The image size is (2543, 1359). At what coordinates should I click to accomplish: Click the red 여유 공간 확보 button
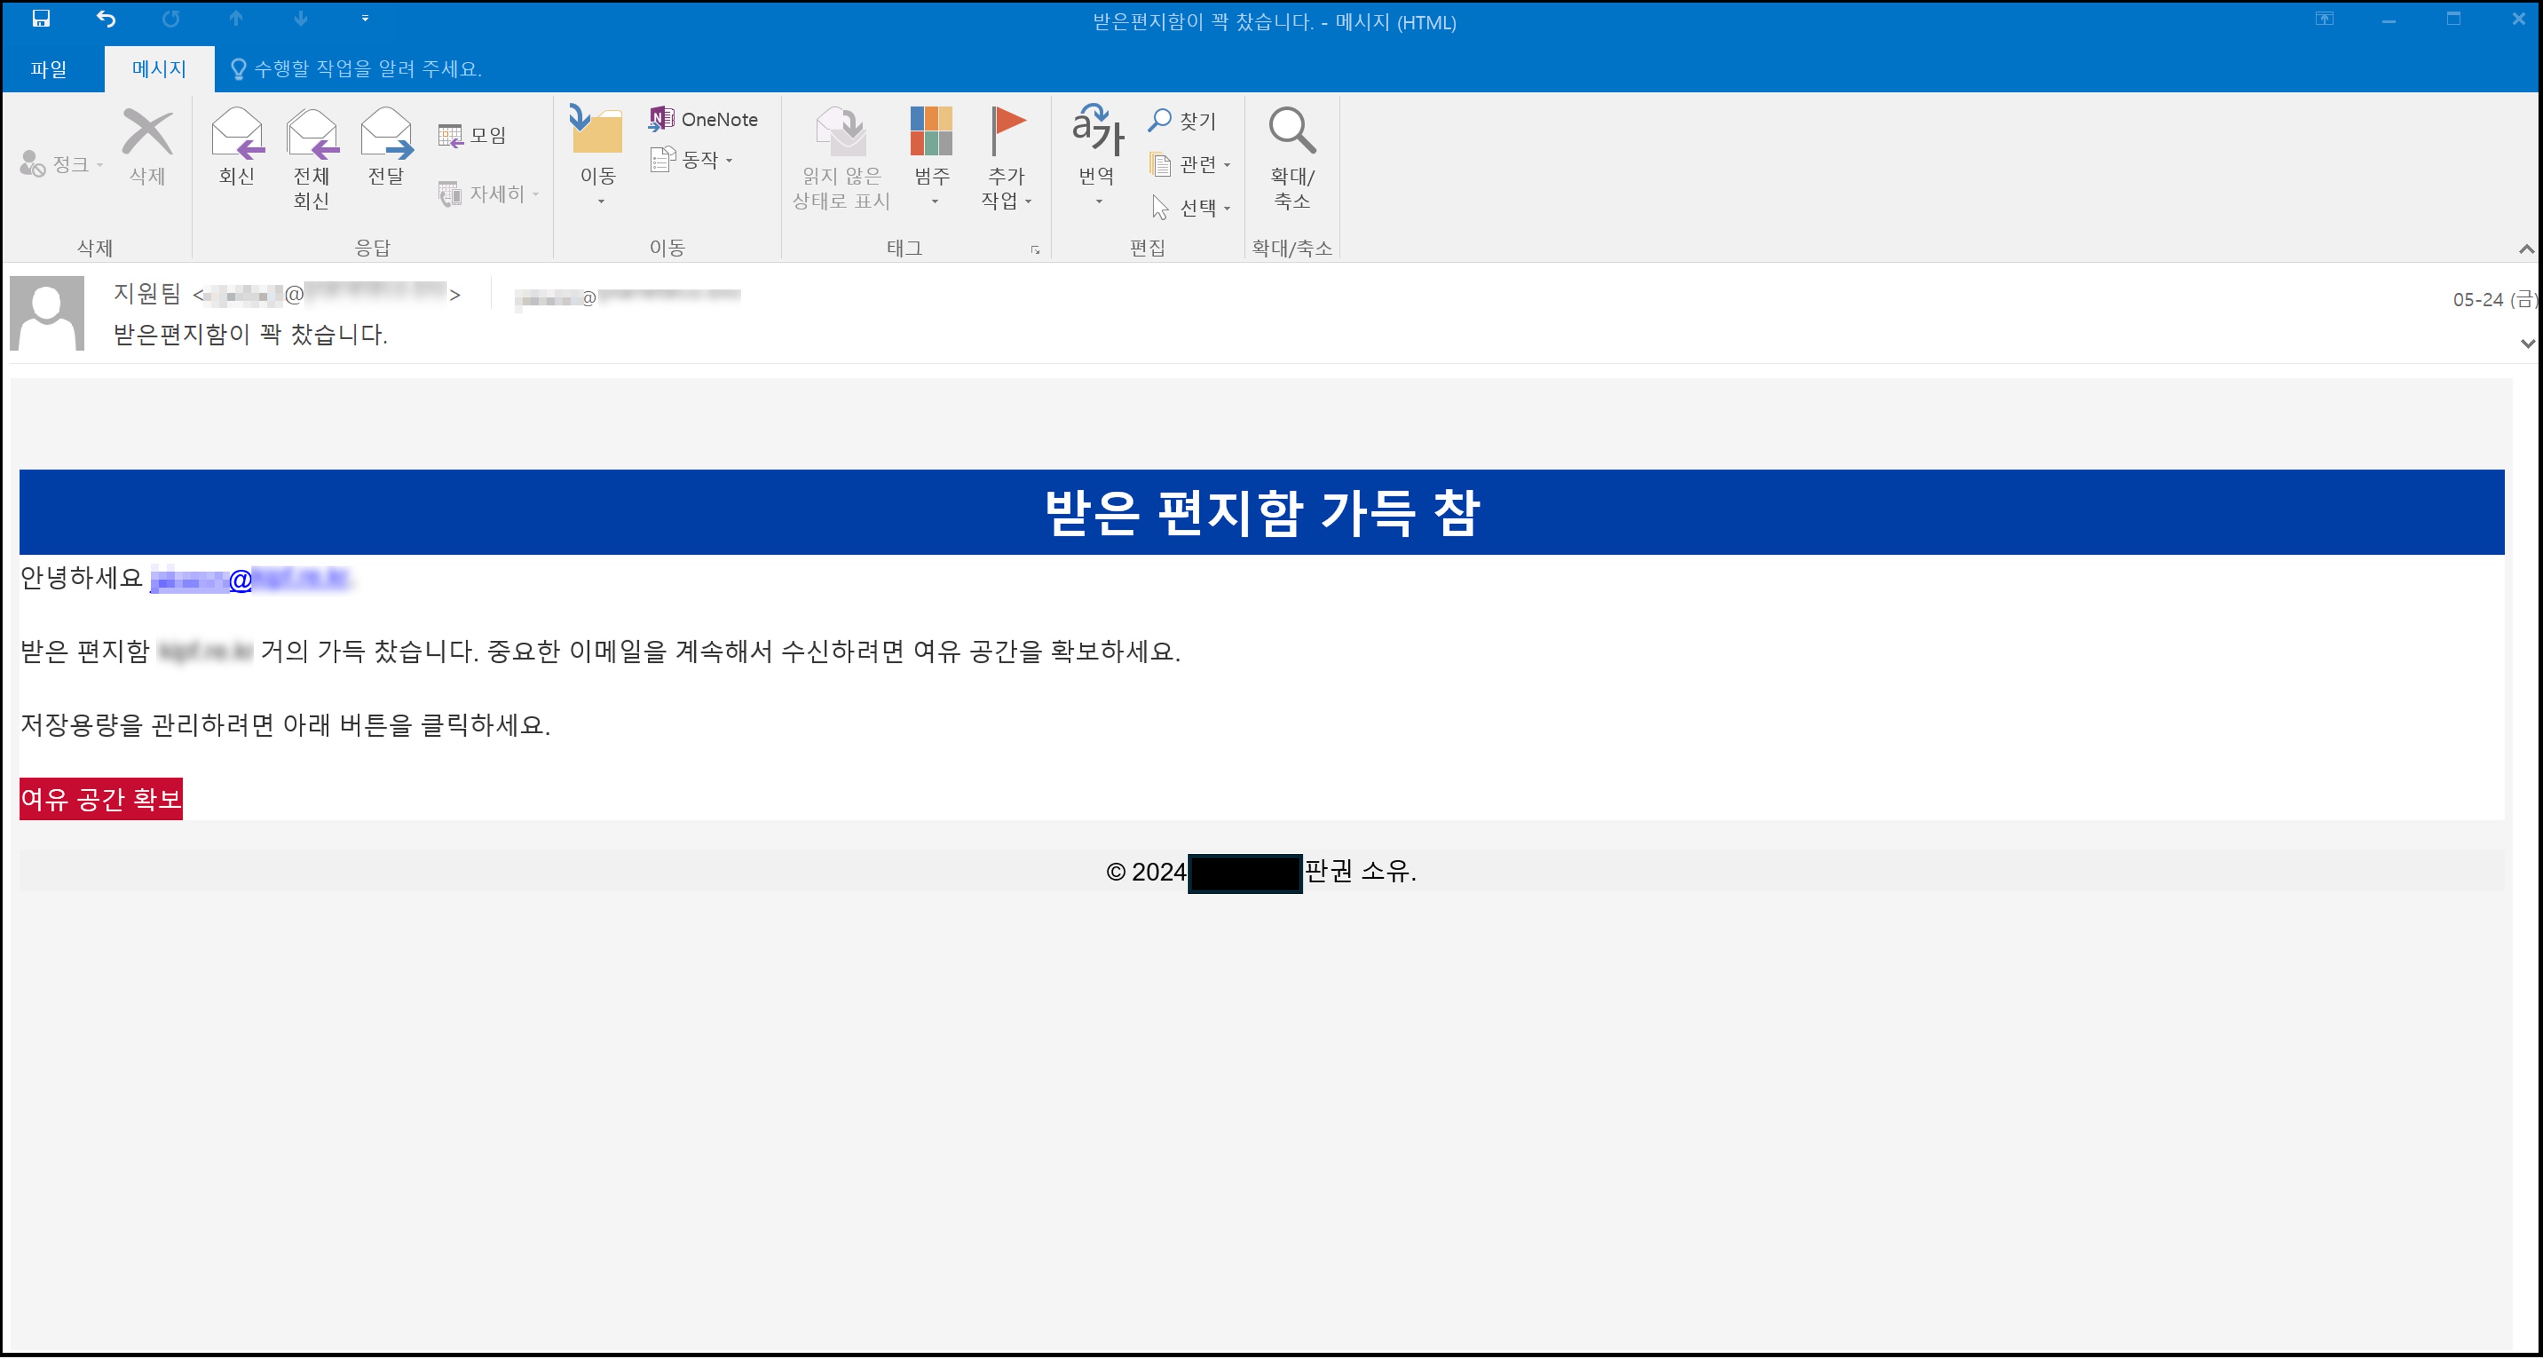(x=100, y=799)
